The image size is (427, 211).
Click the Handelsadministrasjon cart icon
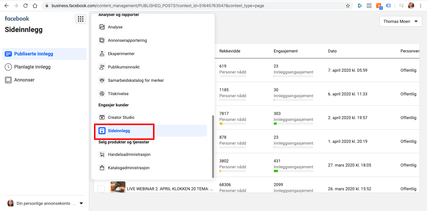click(x=102, y=154)
